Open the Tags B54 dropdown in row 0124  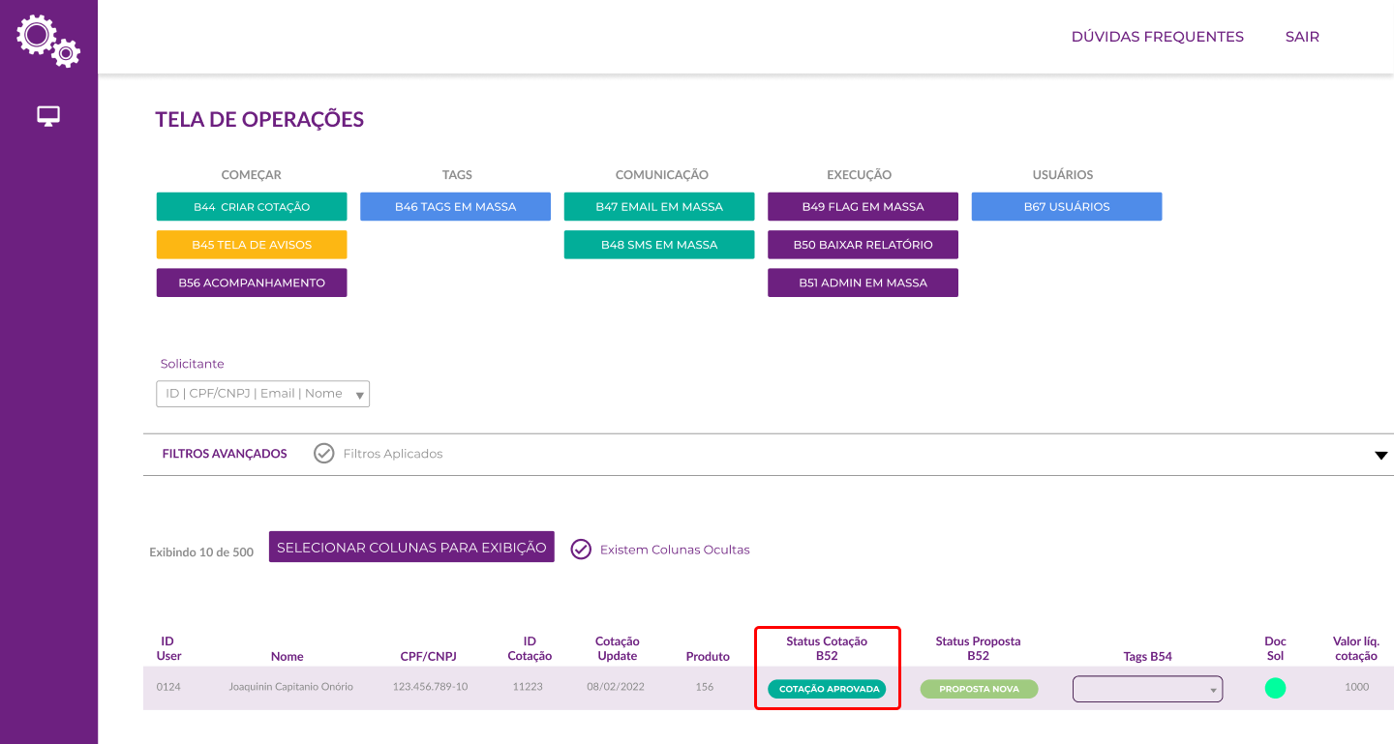coord(1147,689)
